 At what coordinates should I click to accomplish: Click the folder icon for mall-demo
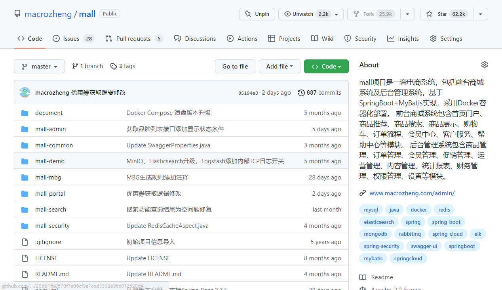point(25,161)
